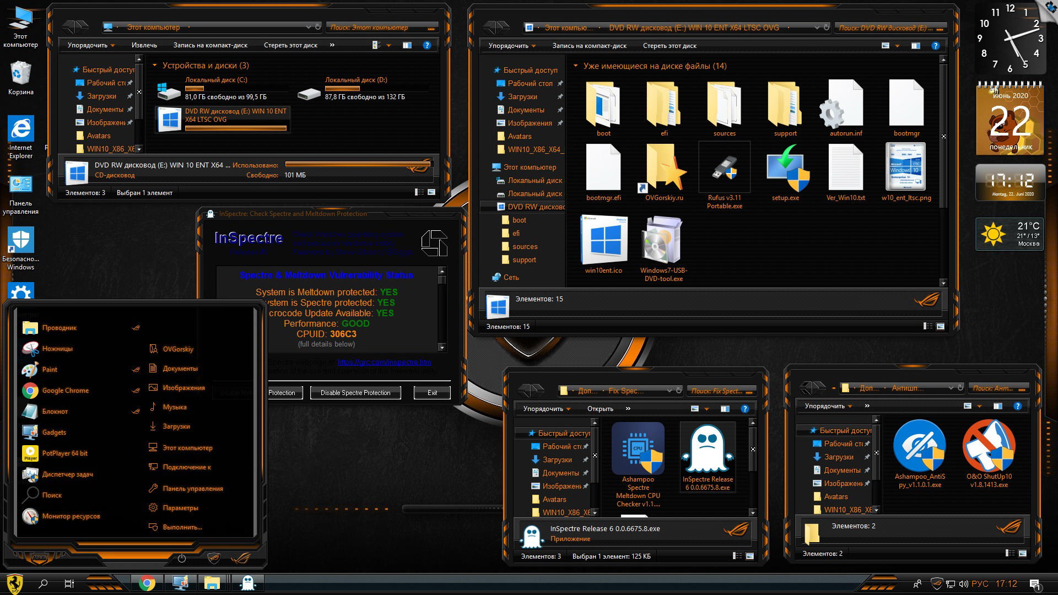The width and height of the screenshot is (1058, 595).
Task: Open the efi folder in DVD window
Action: [664, 109]
